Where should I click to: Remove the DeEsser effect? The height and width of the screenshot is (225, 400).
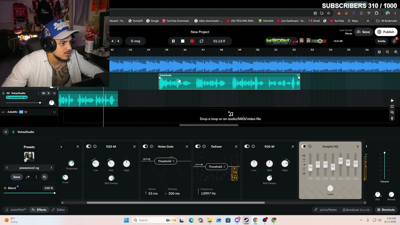pos(236,146)
